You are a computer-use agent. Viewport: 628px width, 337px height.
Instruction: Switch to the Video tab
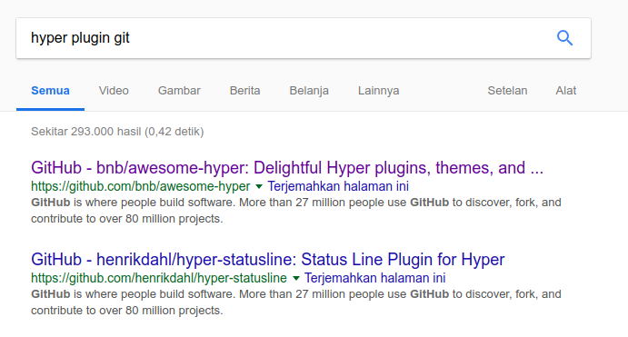114,91
